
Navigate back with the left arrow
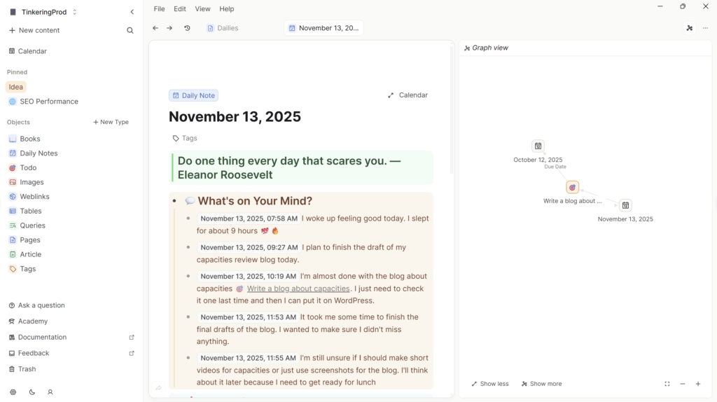[x=155, y=28]
